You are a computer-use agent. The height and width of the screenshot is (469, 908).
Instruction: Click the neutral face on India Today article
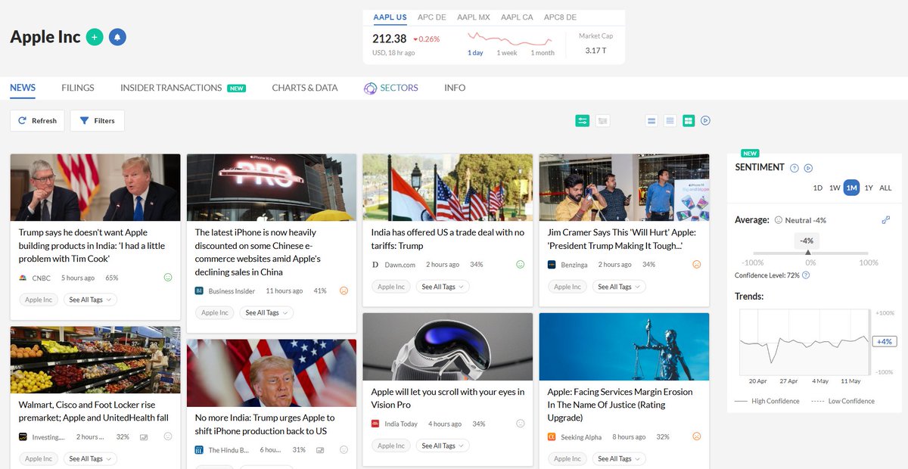[x=521, y=424]
